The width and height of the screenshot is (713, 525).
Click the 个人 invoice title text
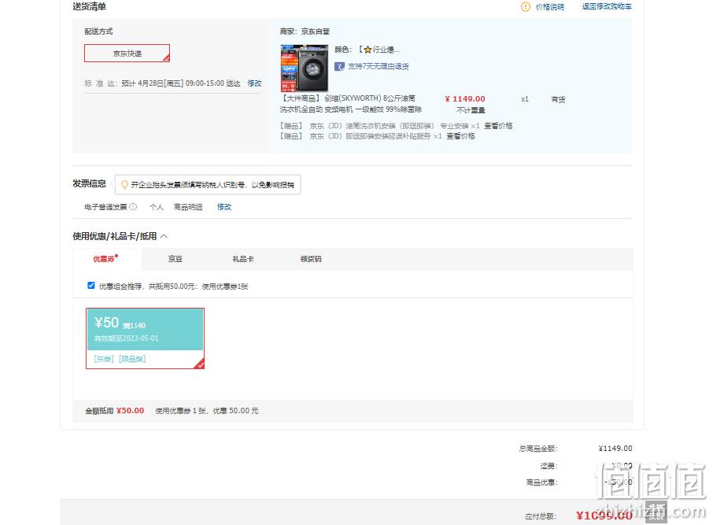(x=156, y=206)
